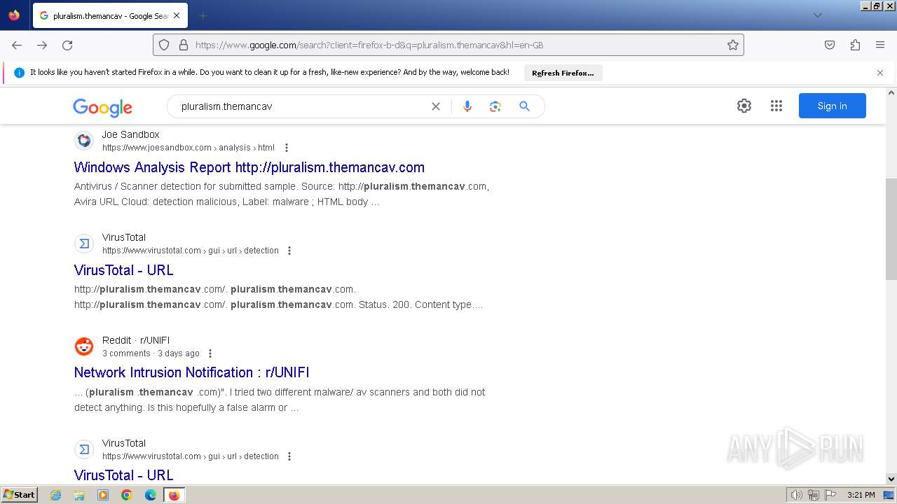Viewport: 897px width, 504px height.
Task: Click the page vertical scrollbar thumb
Action: pyautogui.click(x=891, y=229)
